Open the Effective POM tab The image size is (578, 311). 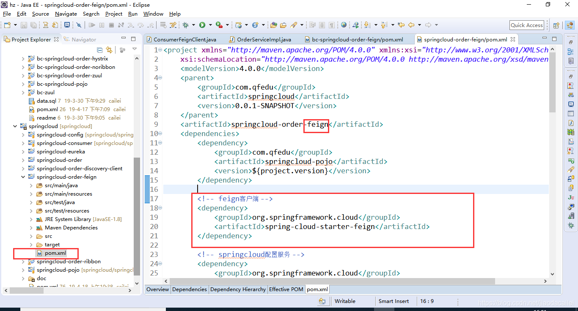tap(286, 289)
